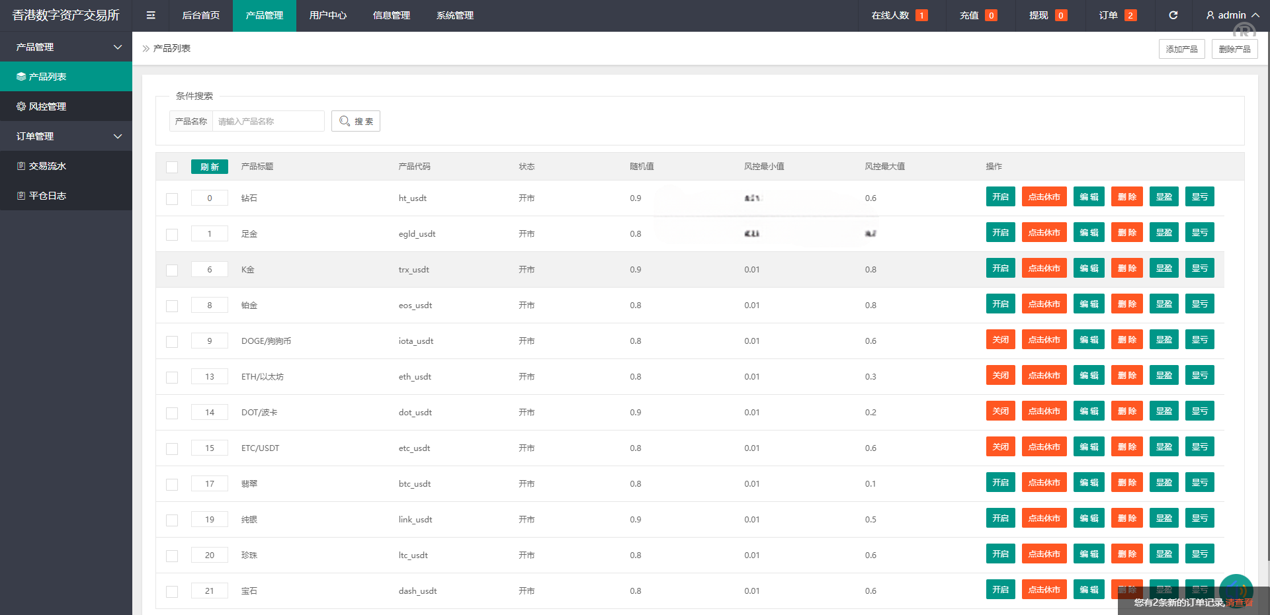
Task: Switch to 用户中心 top menu
Action: pos(327,15)
